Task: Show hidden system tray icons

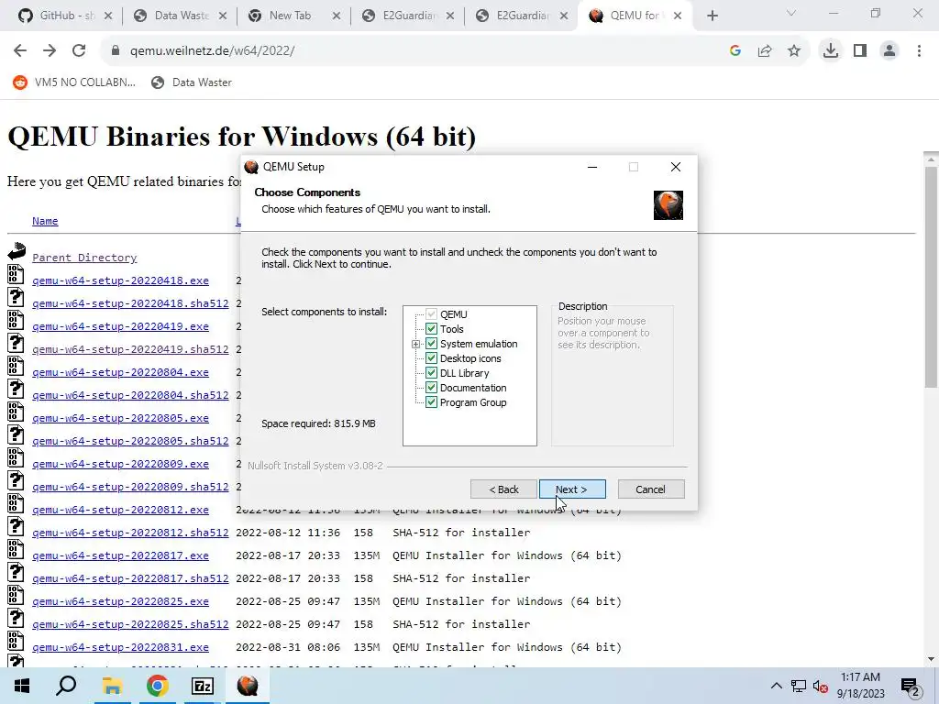Action: click(x=776, y=686)
